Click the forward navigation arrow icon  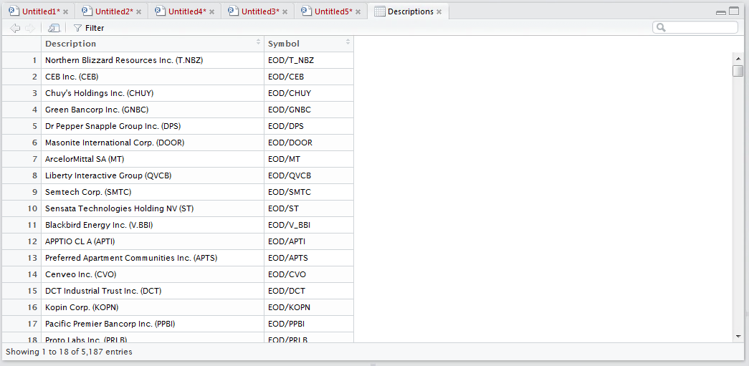pyautogui.click(x=30, y=28)
